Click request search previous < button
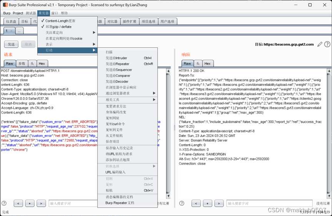The width and height of the screenshot is (332, 216). pos(18,203)
